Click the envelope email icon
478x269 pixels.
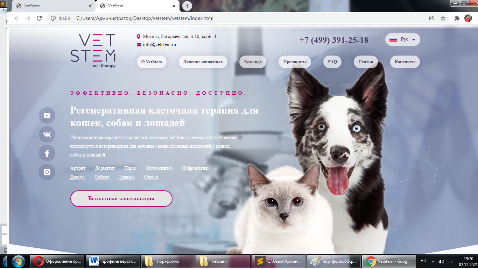coord(139,45)
